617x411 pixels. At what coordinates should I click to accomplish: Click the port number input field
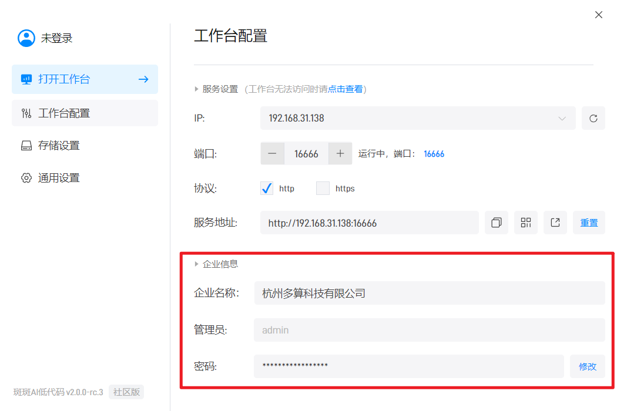(x=306, y=153)
